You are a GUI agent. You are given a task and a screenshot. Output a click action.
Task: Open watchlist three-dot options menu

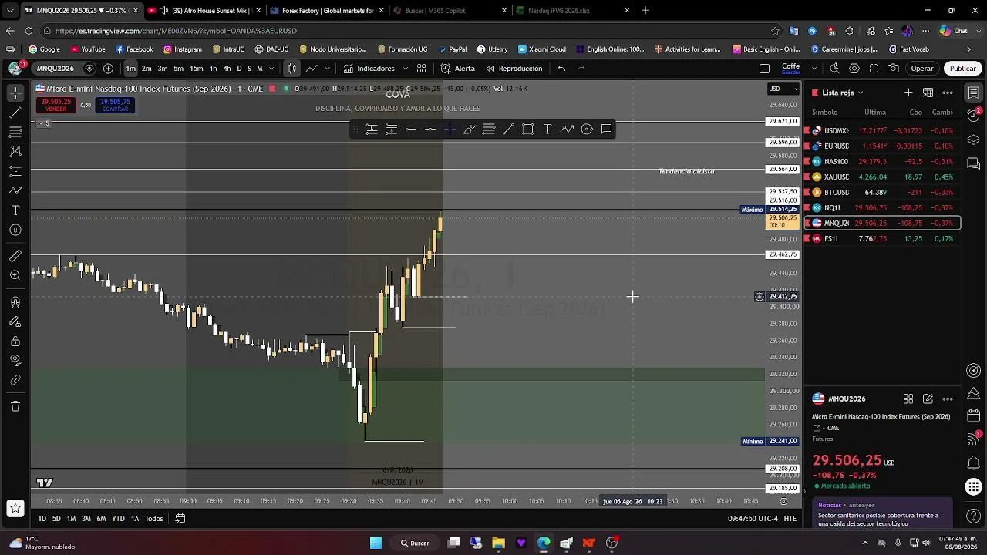(948, 92)
